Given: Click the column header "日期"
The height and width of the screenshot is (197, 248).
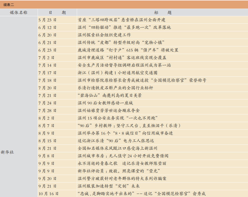Looking at the screenshot, I should coord(57,13).
